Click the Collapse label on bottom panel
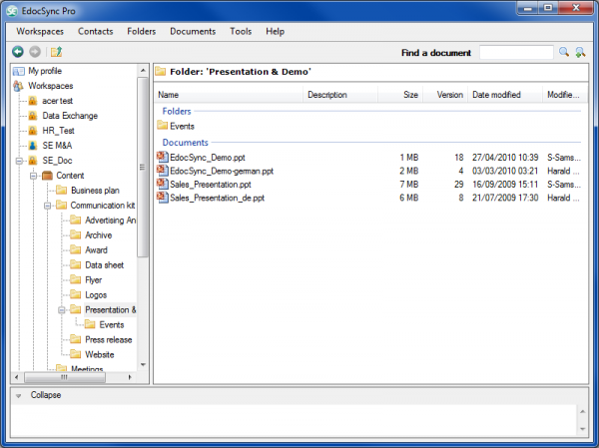Image resolution: width=599 pixels, height=448 pixels. point(46,395)
